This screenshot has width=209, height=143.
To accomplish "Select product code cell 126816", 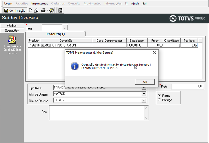I will [x=34, y=45].
